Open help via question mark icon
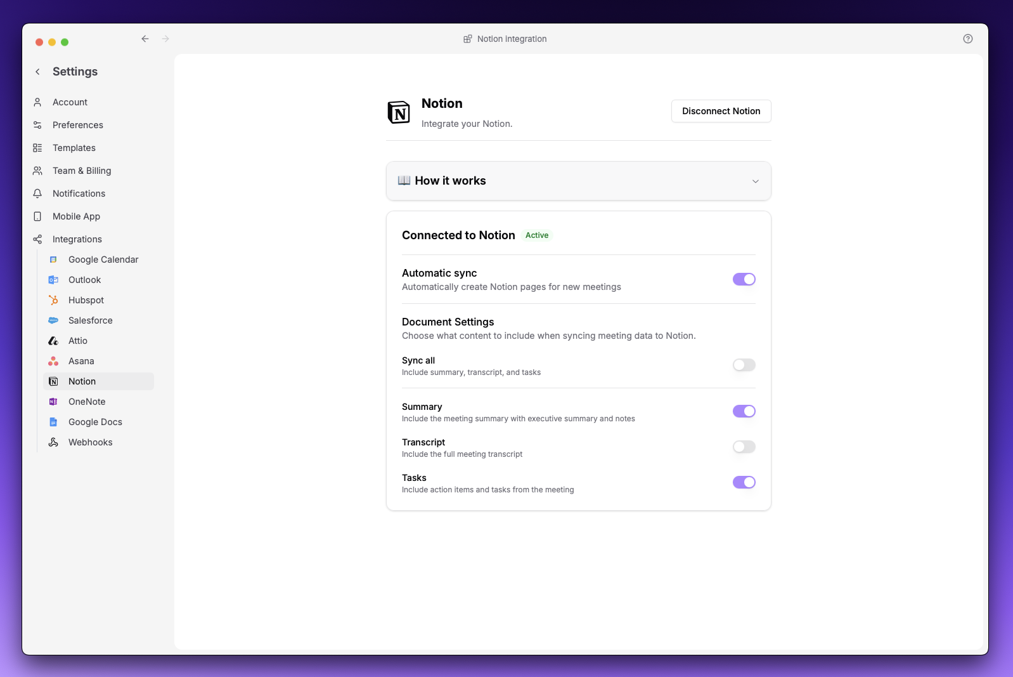This screenshot has height=677, width=1013. [x=967, y=39]
